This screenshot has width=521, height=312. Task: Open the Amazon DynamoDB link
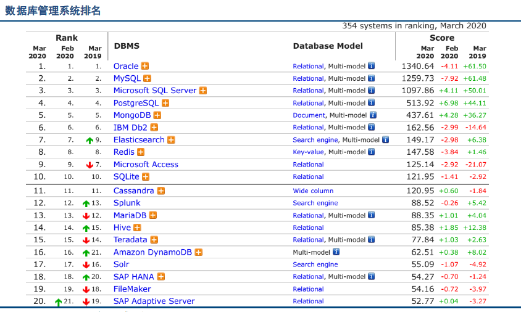click(153, 252)
